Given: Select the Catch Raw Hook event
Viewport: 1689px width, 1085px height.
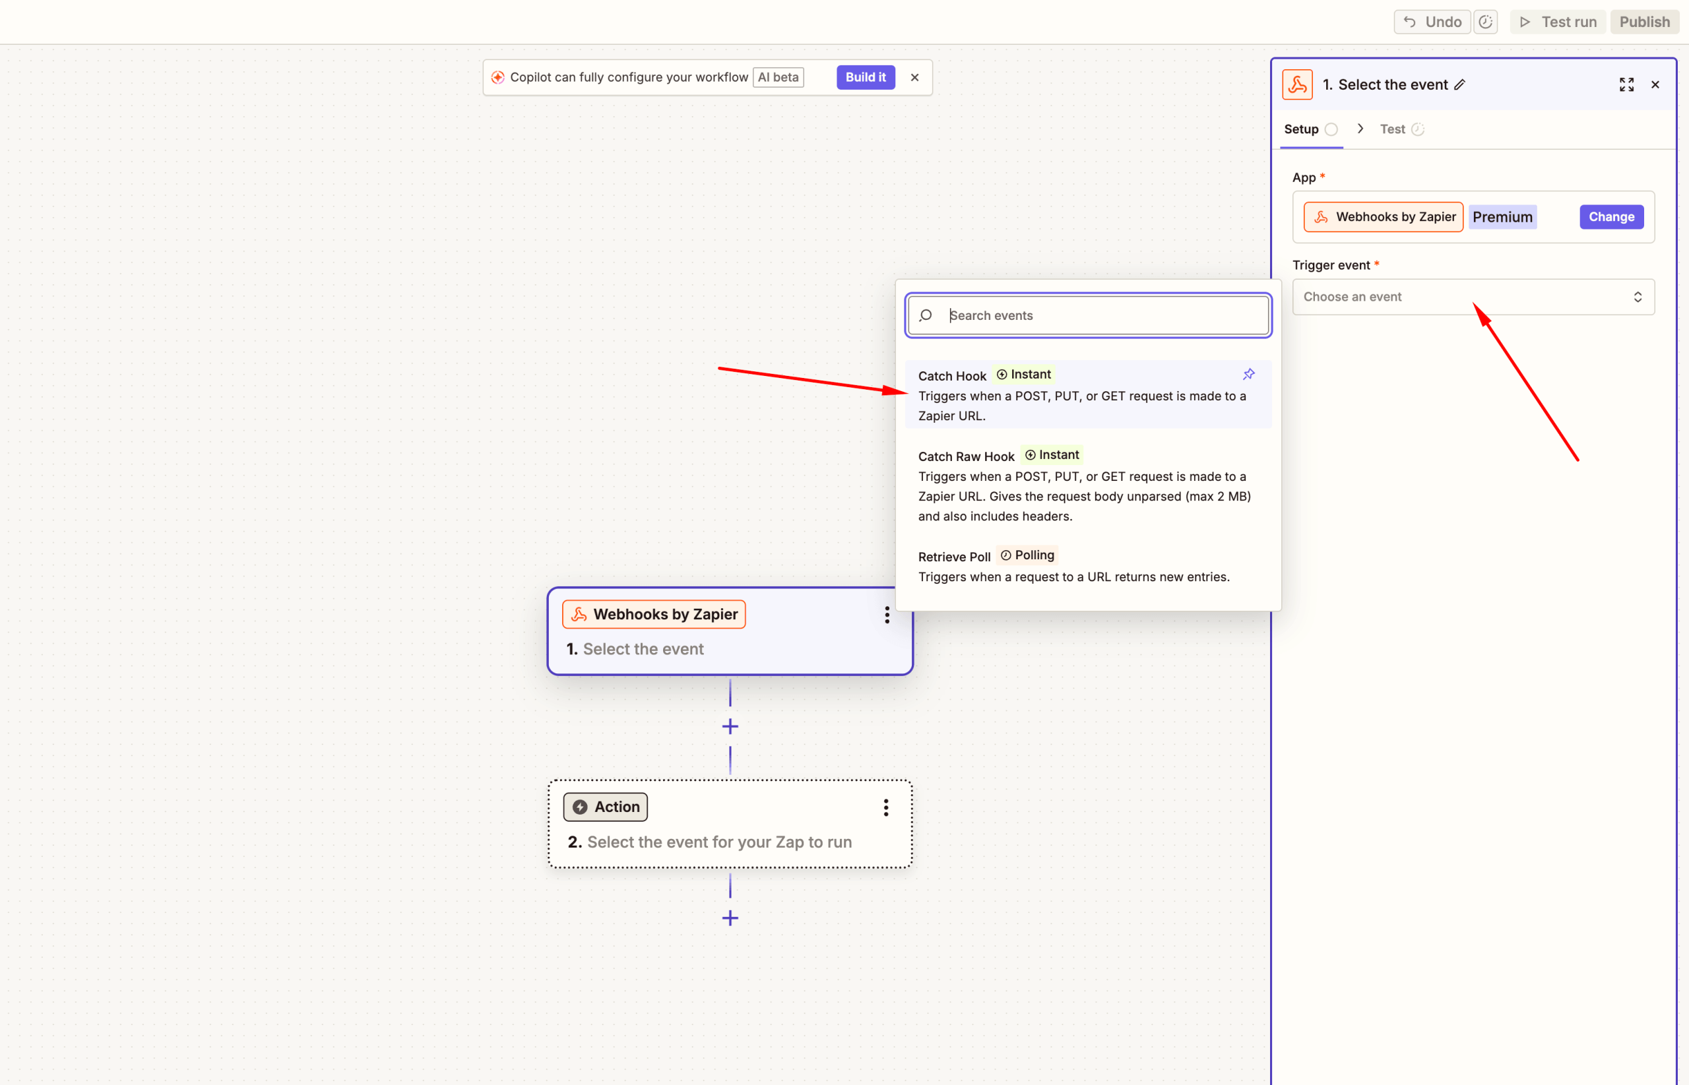Looking at the screenshot, I should pos(1088,485).
